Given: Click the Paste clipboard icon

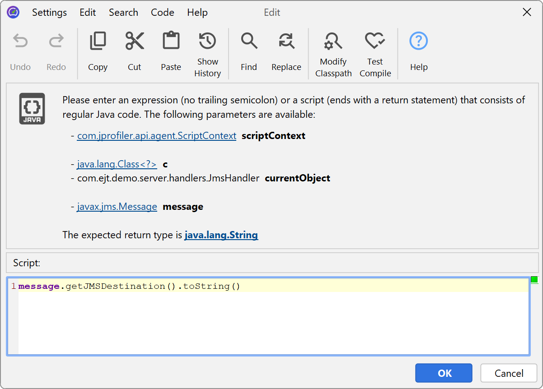Looking at the screenshot, I should click(171, 42).
